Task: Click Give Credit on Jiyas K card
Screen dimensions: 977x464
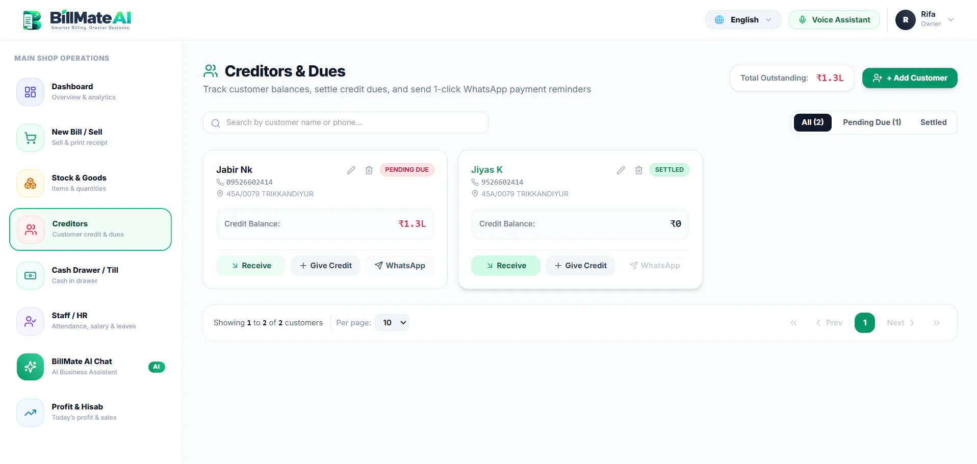Action: coord(580,266)
